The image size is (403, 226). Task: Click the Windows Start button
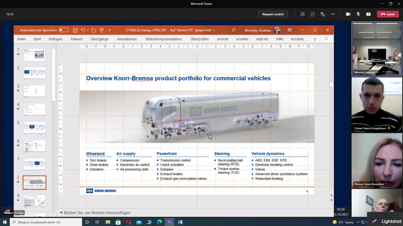5,222
